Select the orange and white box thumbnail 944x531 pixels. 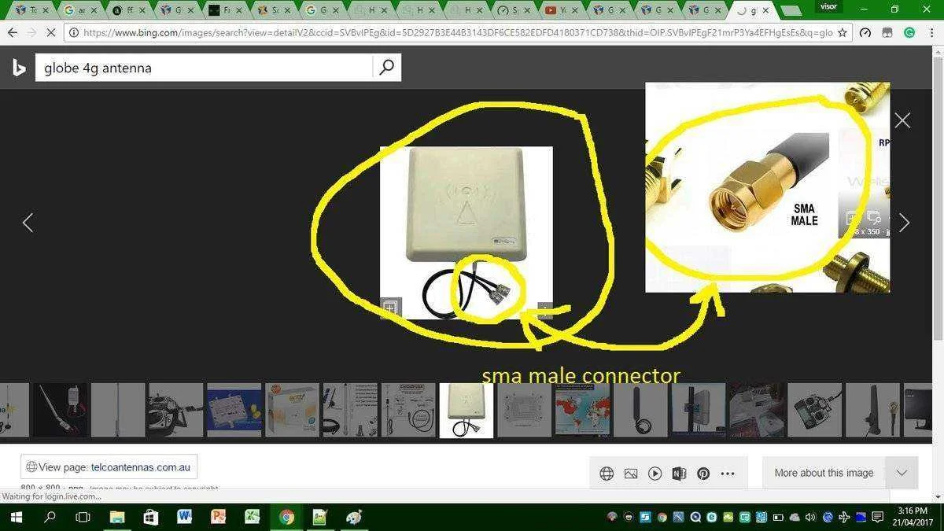[293, 410]
